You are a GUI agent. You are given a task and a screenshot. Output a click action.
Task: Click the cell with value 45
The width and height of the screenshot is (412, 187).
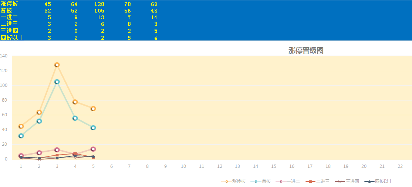[x=48, y=4]
